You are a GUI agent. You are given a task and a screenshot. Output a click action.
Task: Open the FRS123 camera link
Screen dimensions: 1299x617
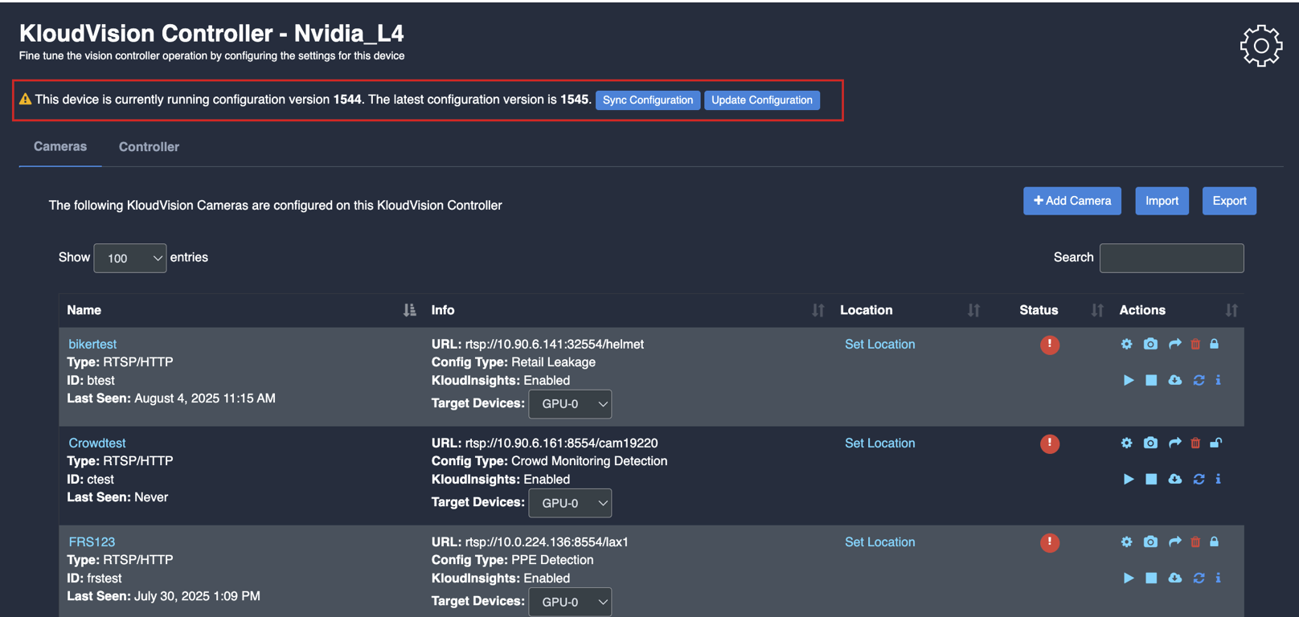[92, 541]
